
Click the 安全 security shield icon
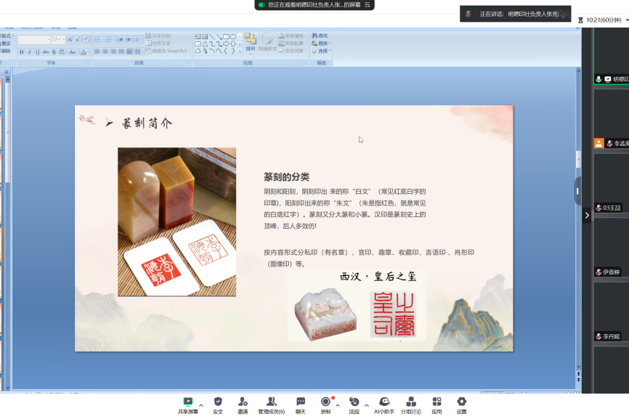[218, 404]
